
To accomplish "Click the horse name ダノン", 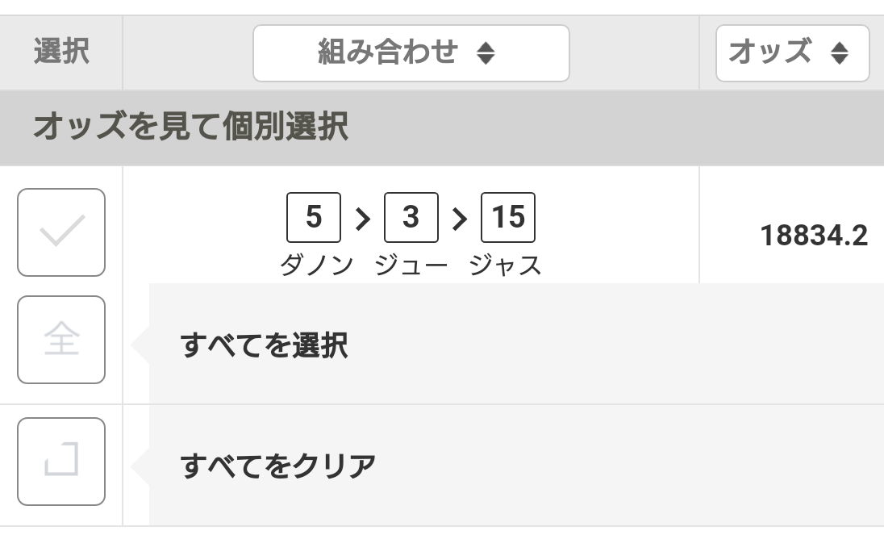I will (x=316, y=265).
